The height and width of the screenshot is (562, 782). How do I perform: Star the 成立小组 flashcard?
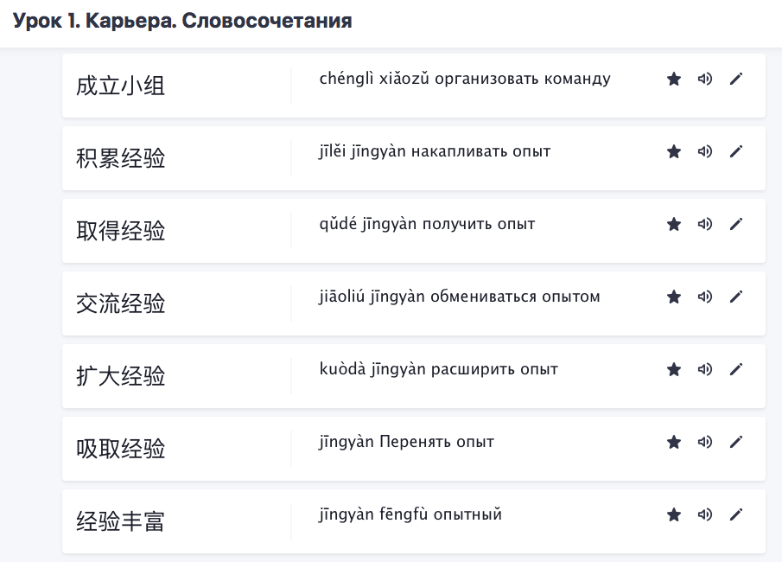click(674, 79)
